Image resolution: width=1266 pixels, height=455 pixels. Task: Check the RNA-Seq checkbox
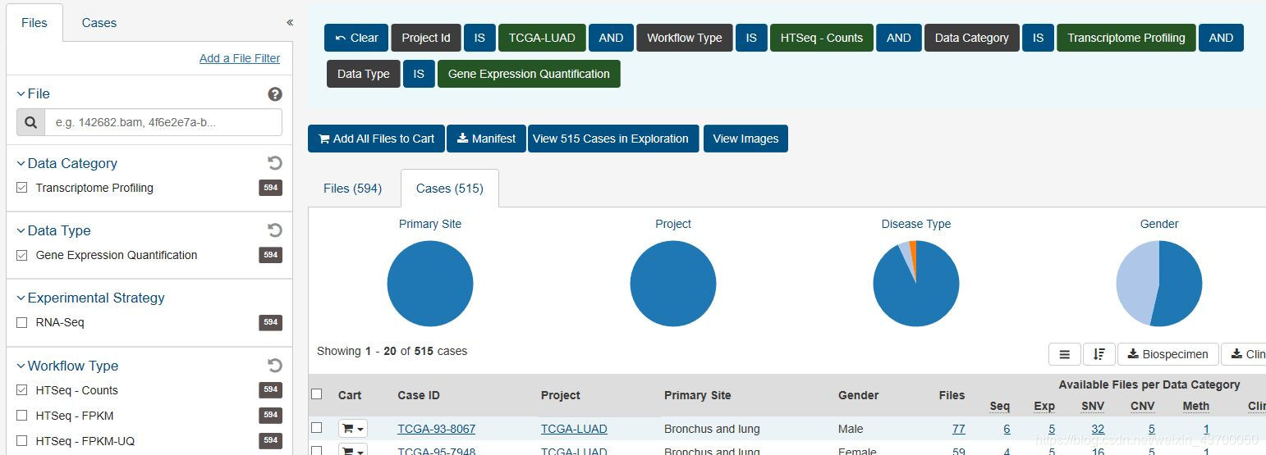pyautogui.click(x=22, y=322)
